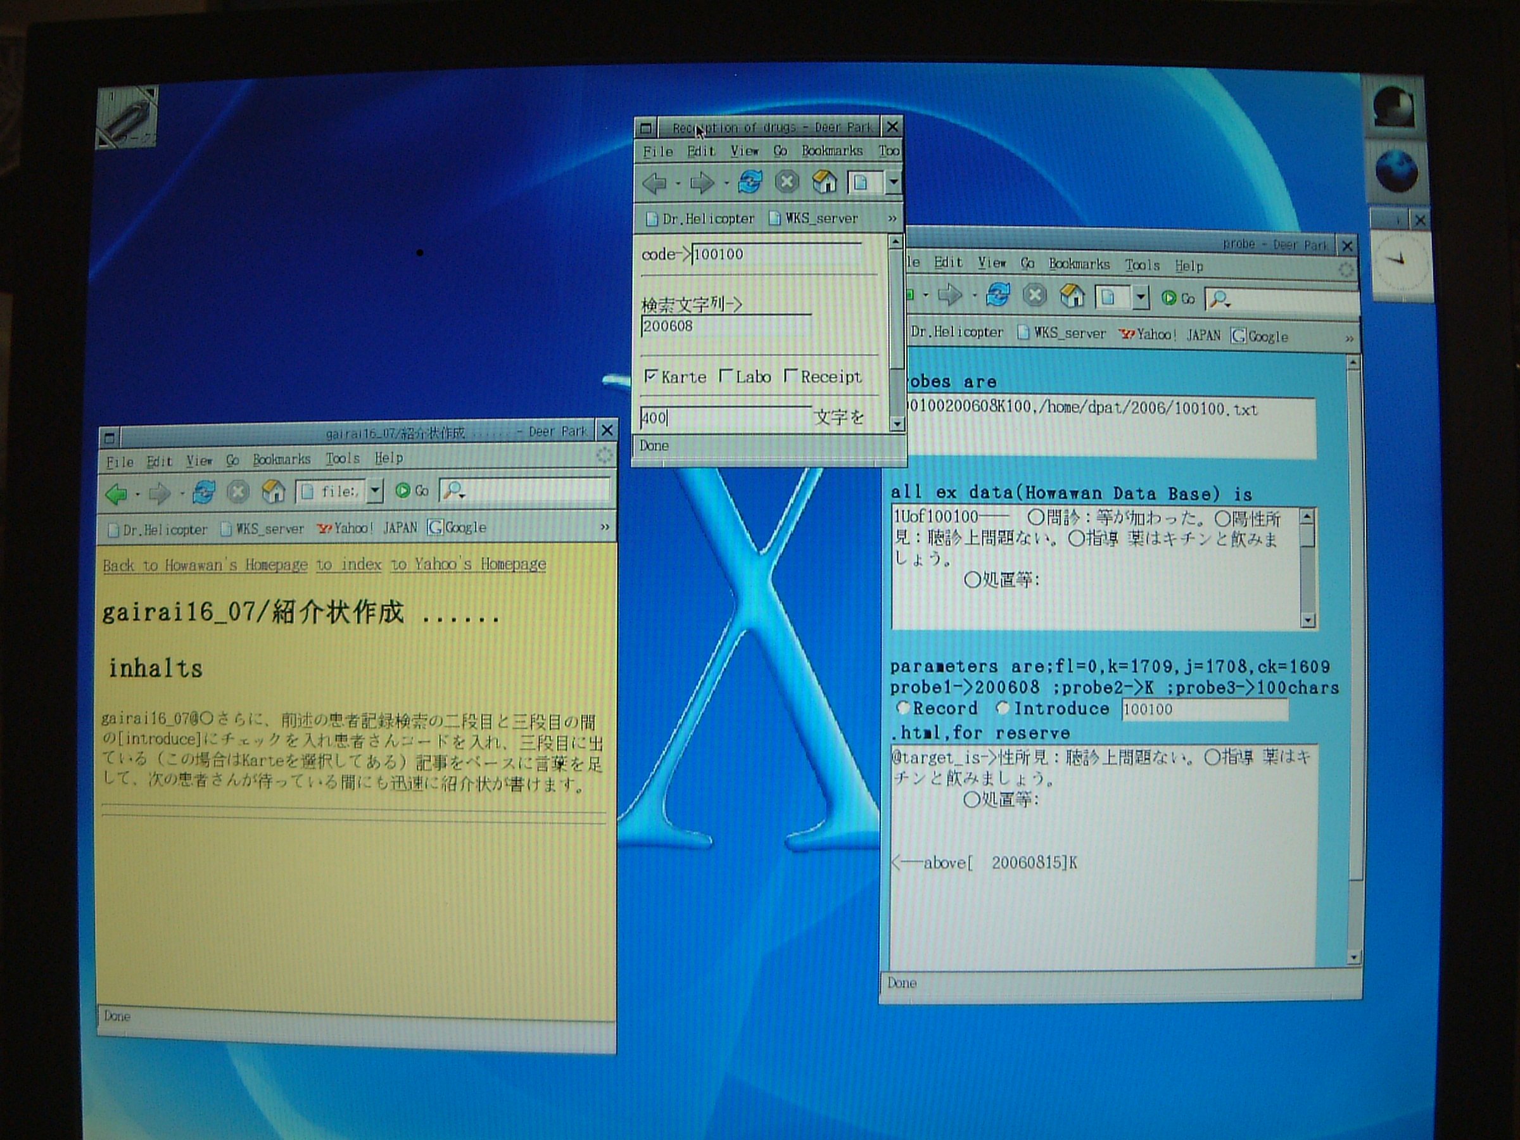The height and width of the screenshot is (1140, 1520).
Task: Open Dr.Helicopter bookmark in Reception of drugs window
Action: [700, 218]
